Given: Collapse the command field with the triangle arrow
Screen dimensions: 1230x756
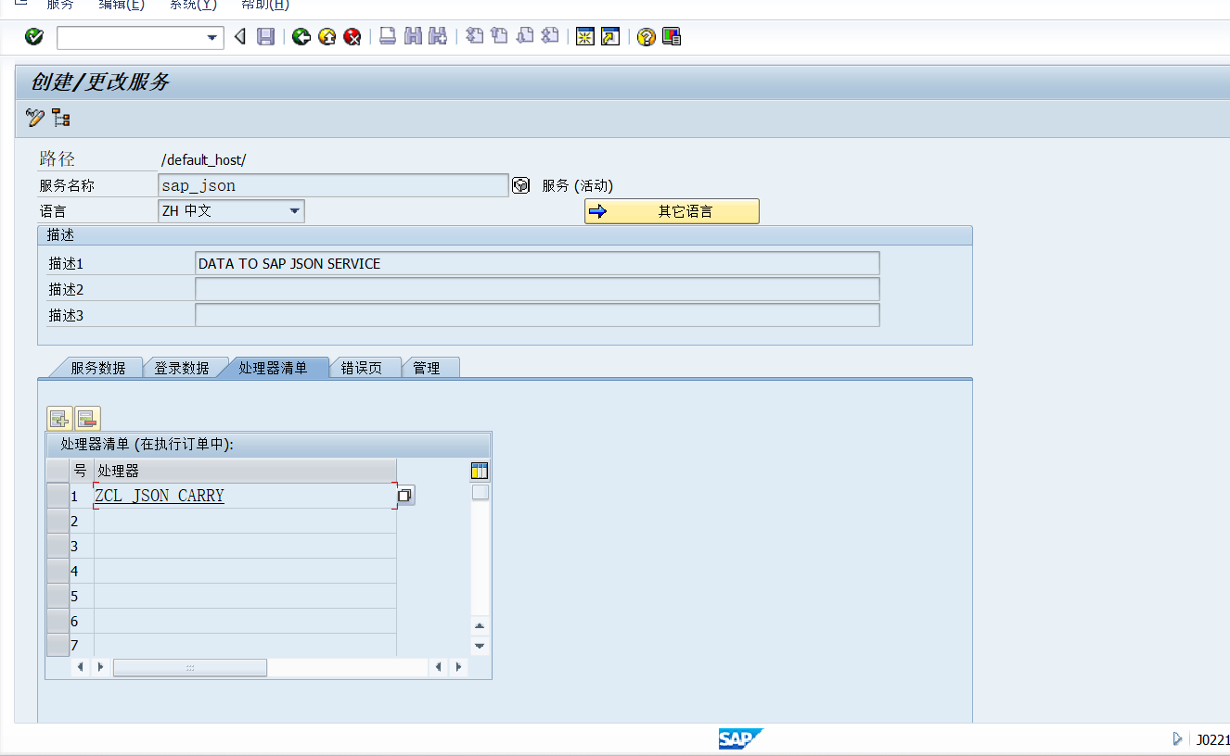Looking at the screenshot, I should pyautogui.click(x=239, y=37).
